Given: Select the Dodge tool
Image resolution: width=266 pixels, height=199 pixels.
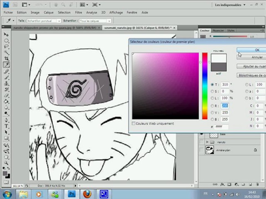Looking at the screenshot, I should coord(6,113).
